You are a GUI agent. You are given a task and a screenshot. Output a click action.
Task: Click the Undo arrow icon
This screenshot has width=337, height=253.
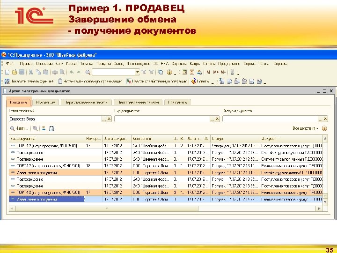coord(72,72)
